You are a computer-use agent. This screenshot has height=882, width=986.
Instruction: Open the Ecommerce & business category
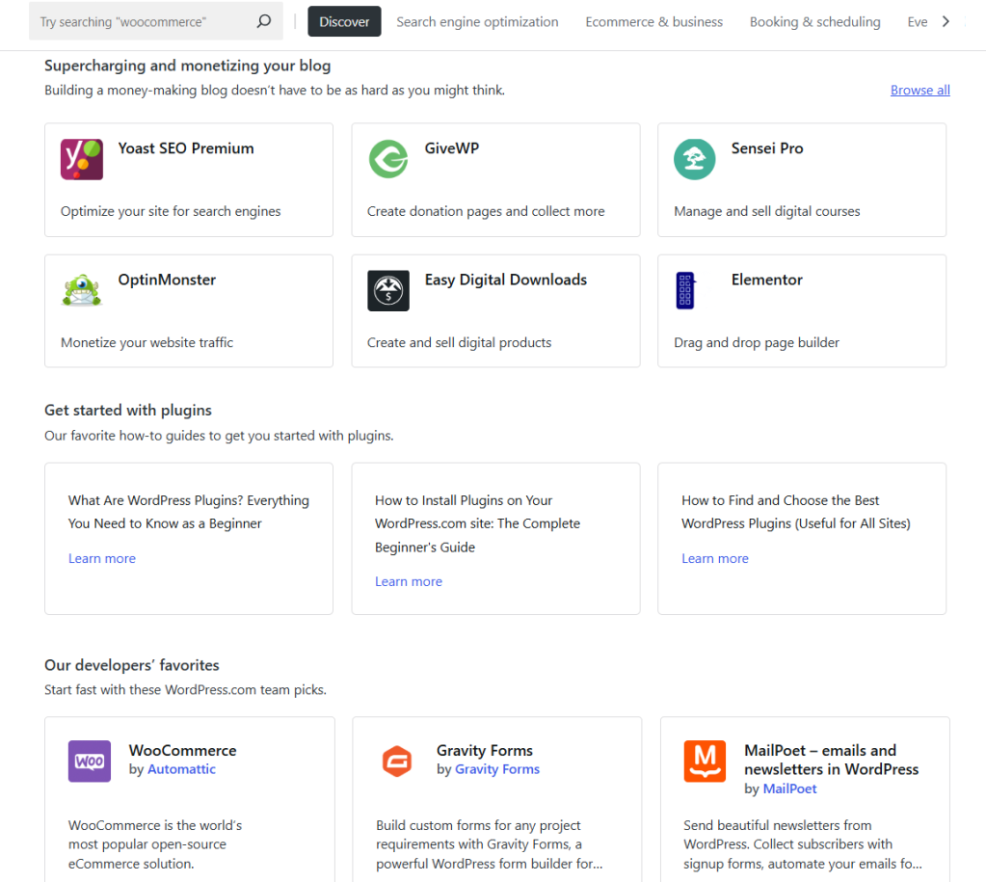tap(654, 21)
